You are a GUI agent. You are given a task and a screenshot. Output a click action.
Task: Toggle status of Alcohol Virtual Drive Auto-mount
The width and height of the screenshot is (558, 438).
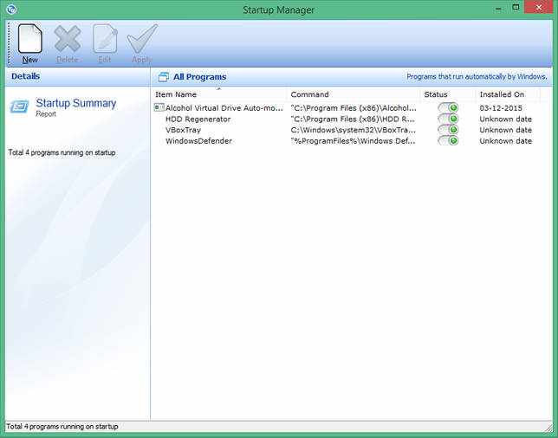tap(448, 107)
